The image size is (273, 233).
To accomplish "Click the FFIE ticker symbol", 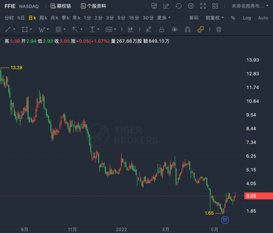I will 10,6.
